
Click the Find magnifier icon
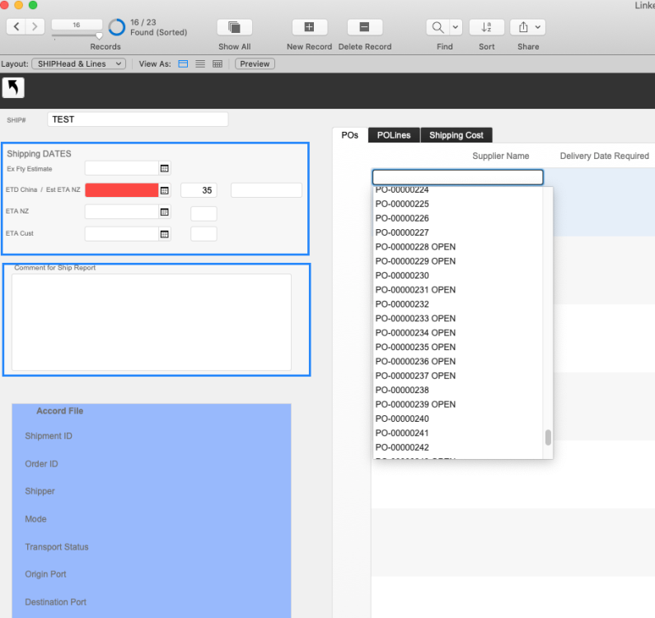coord(437,27)
